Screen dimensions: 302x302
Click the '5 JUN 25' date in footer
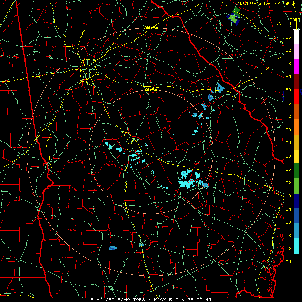182,300
